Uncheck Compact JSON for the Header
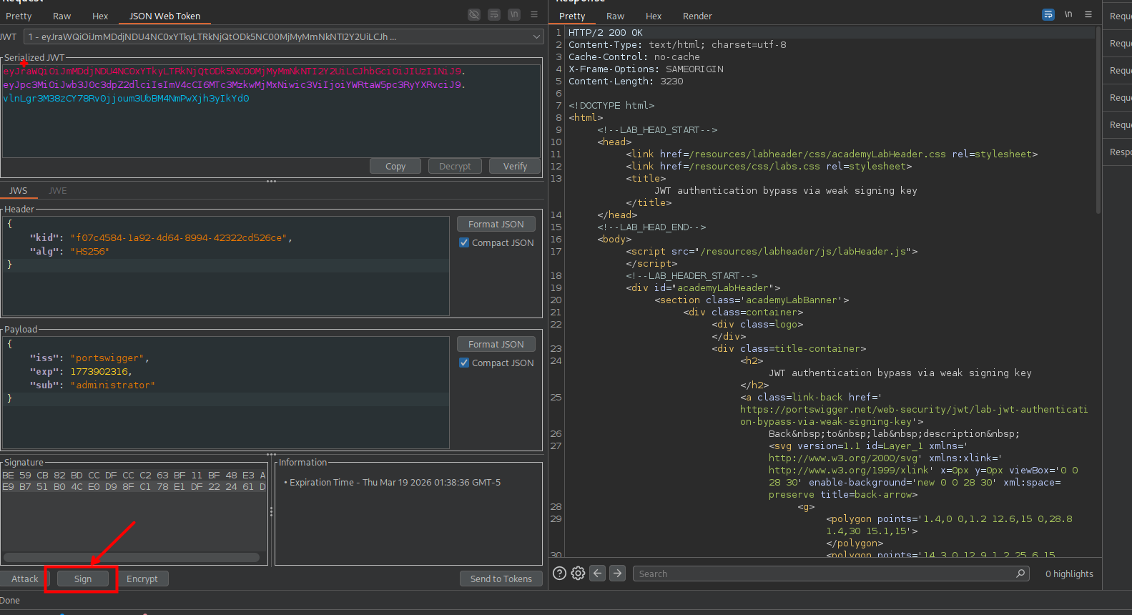 [464, 243]
